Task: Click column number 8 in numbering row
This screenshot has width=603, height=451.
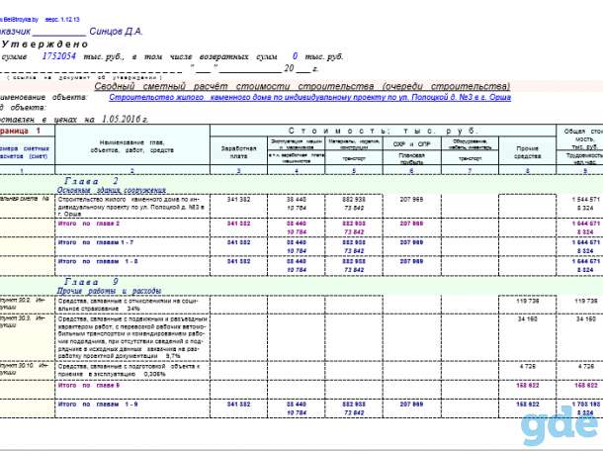Action: 527,171
